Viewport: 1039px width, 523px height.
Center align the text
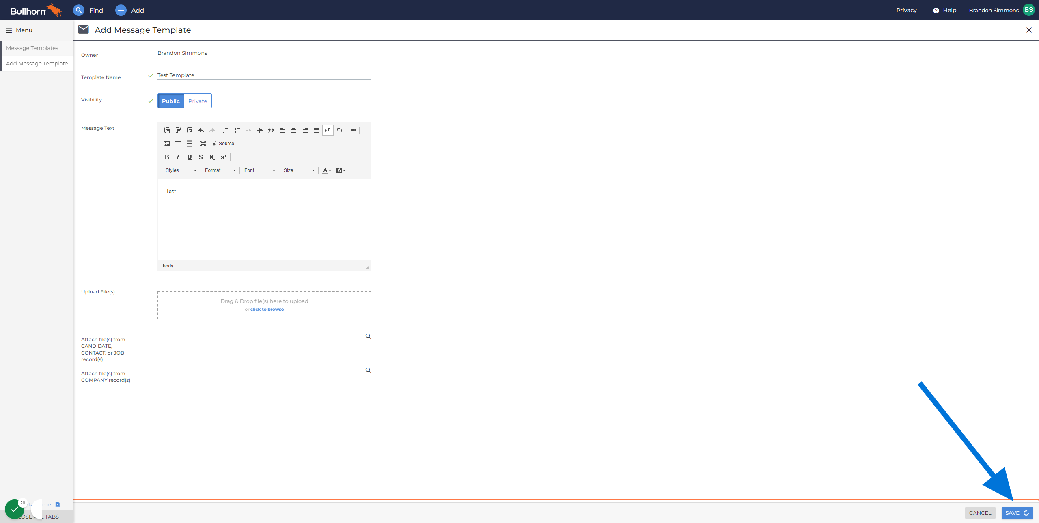coord(294,130)
